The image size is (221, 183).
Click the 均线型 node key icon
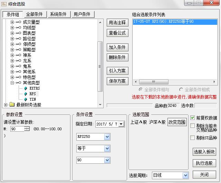pyautogui.click(x=18, y=28)
